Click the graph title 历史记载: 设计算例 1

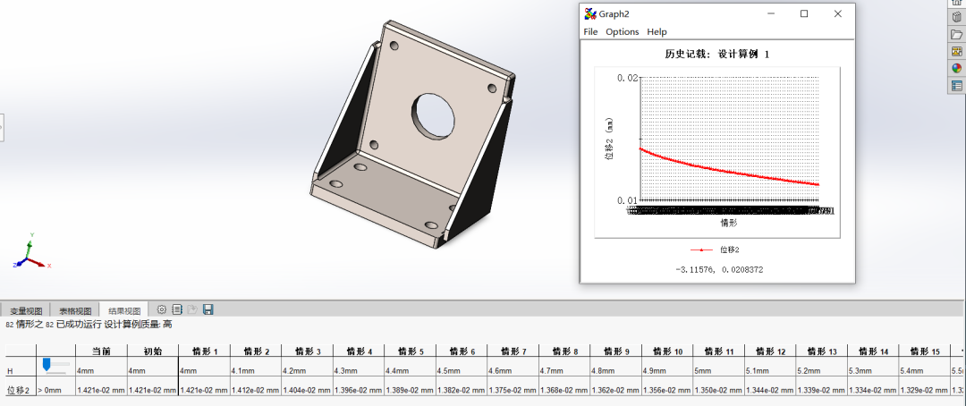point(717,55)
